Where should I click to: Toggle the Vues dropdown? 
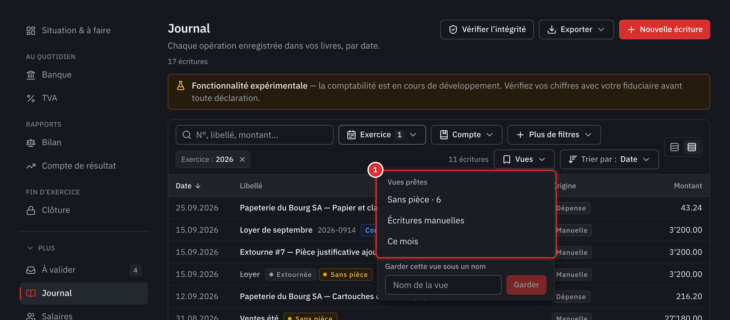524,159
